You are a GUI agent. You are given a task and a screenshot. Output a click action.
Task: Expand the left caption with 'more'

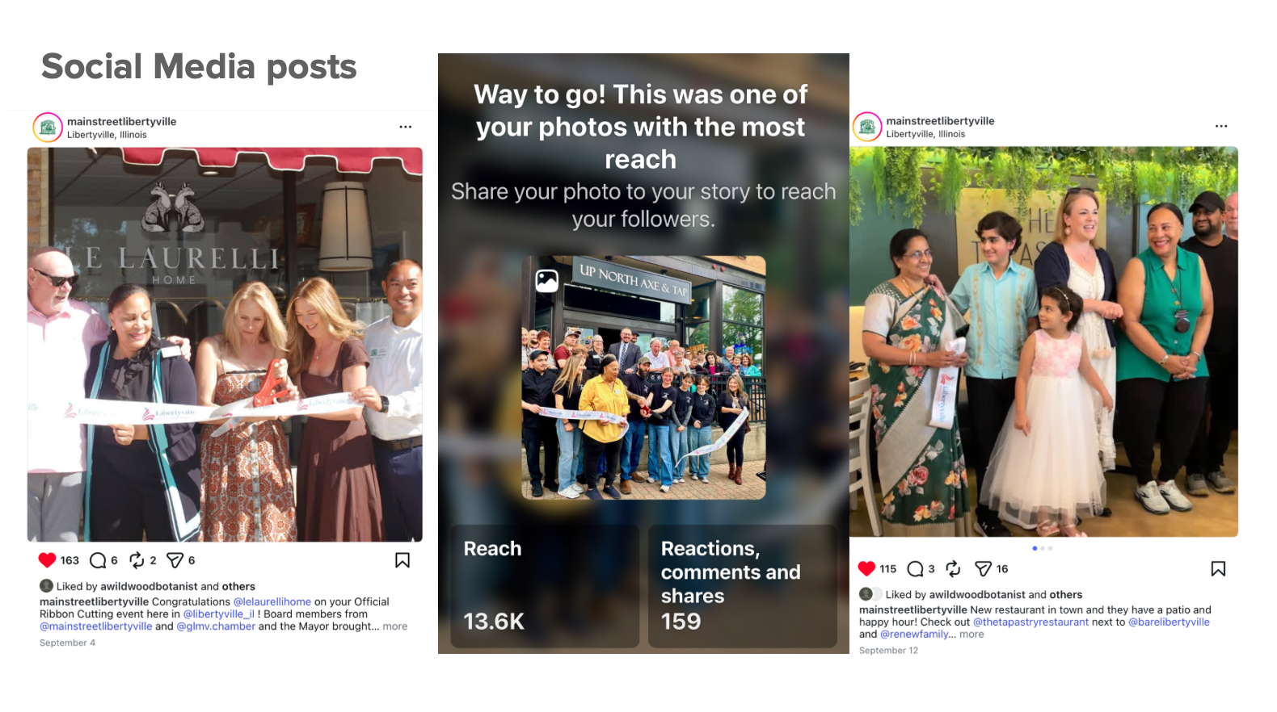(395, 626)
